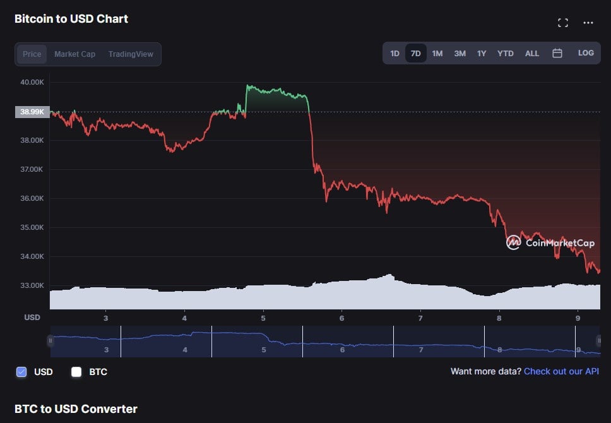
Task: Select the Price tab
Action: point(32,54)
